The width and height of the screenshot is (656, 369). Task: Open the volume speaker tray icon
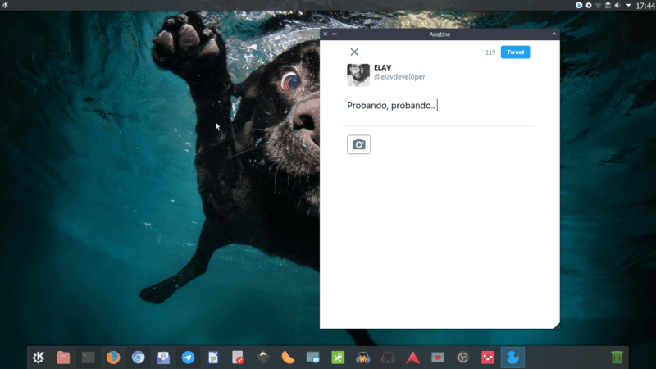point(617,6)
